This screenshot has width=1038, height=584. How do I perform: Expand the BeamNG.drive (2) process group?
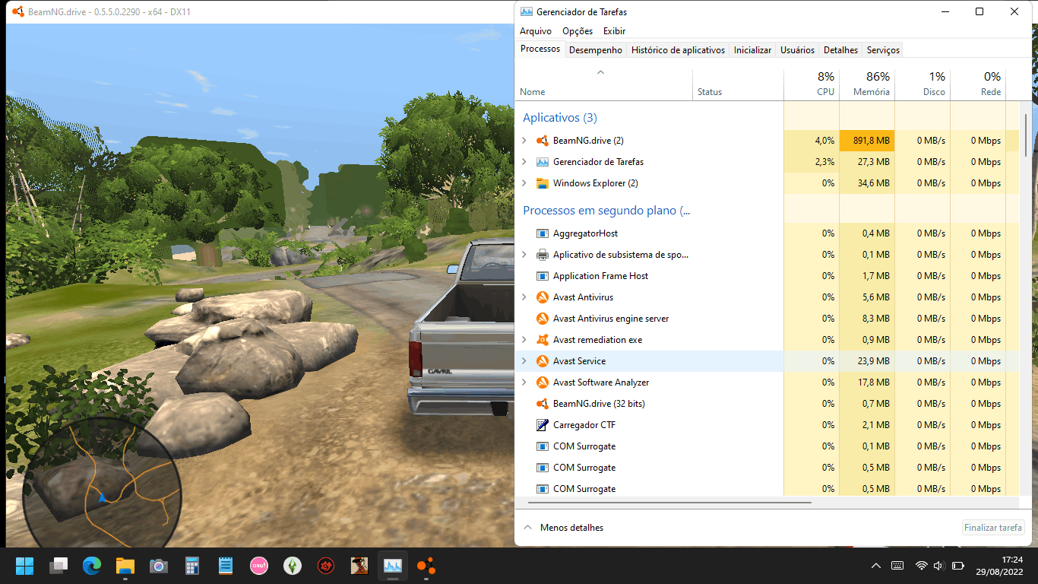524,141
